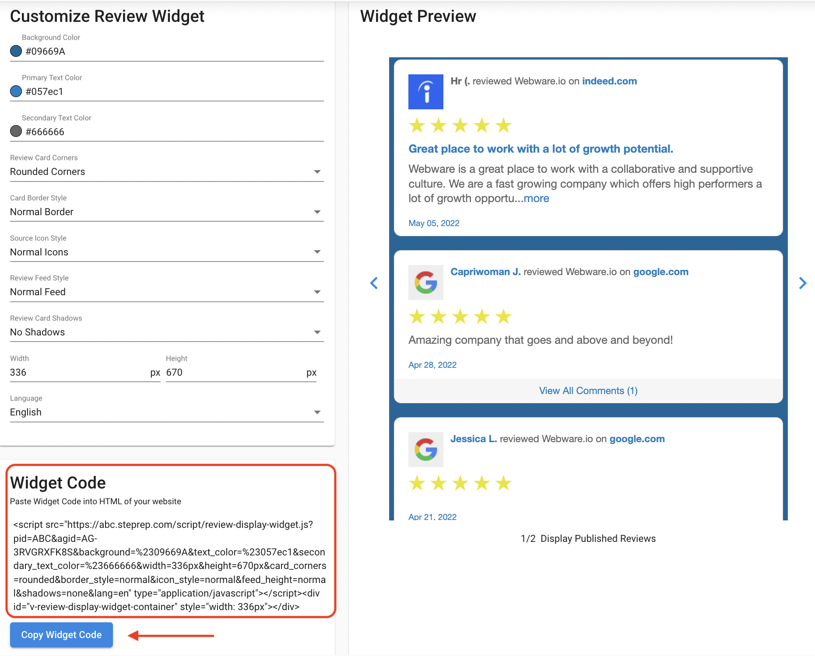Open the Review Feed Style dropdown
Image resolution: width=815 pixels, height=656 pixels.
[167, 292]
